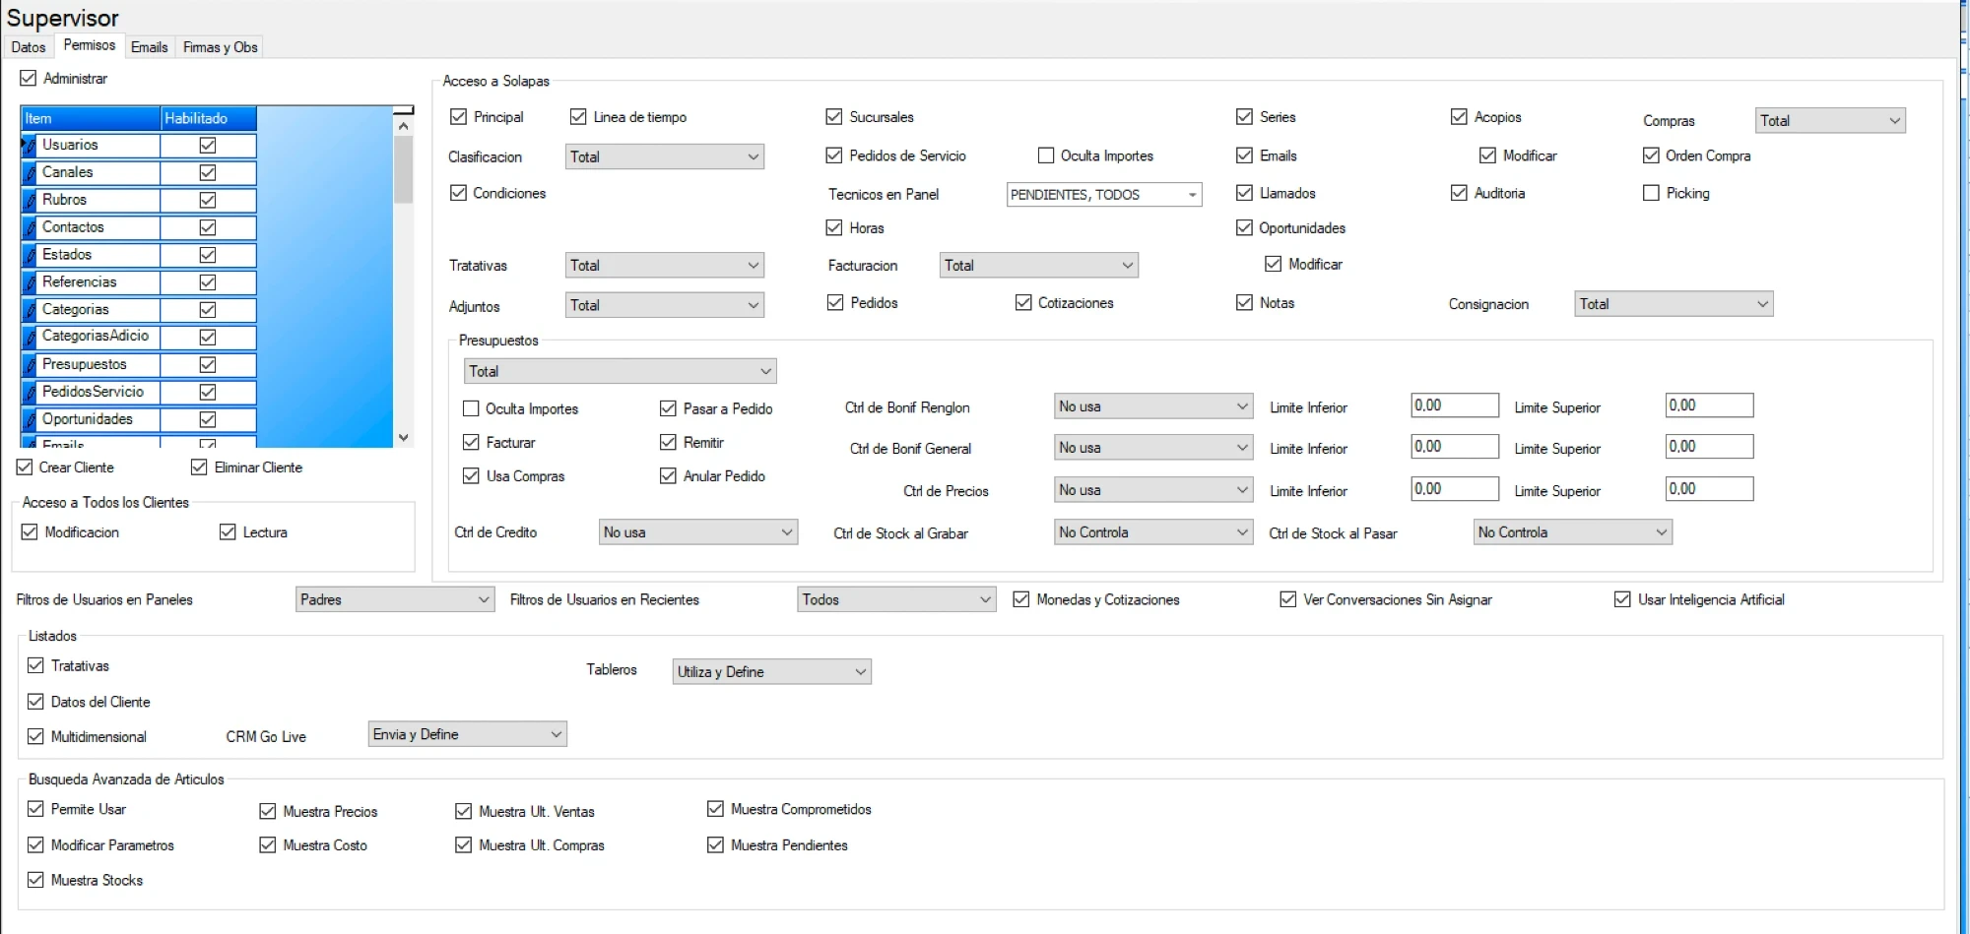
Task: Pick the pencil row icon beside CategoriasAdicio
Action: pyautogui.click(x=31, y=338)
